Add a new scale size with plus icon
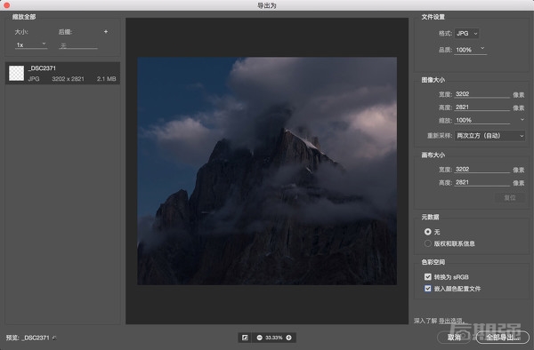The width and height of the screenshot is (534, 350). (x=106, y=32)
